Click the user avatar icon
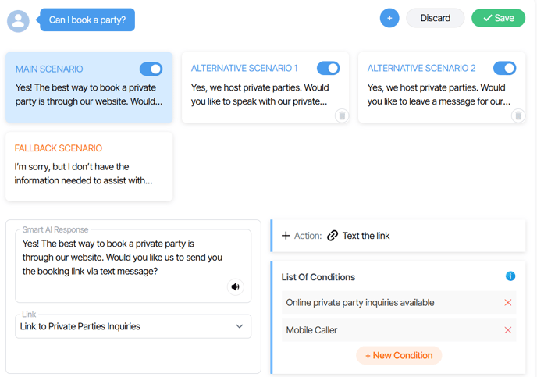The image size is (537, 377). [x=18, y=21]
